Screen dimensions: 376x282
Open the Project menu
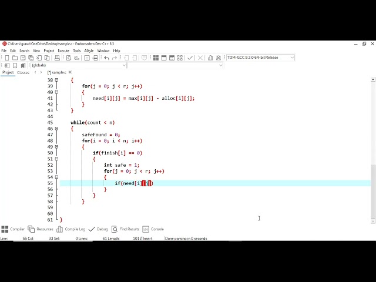tap(49, 51)
